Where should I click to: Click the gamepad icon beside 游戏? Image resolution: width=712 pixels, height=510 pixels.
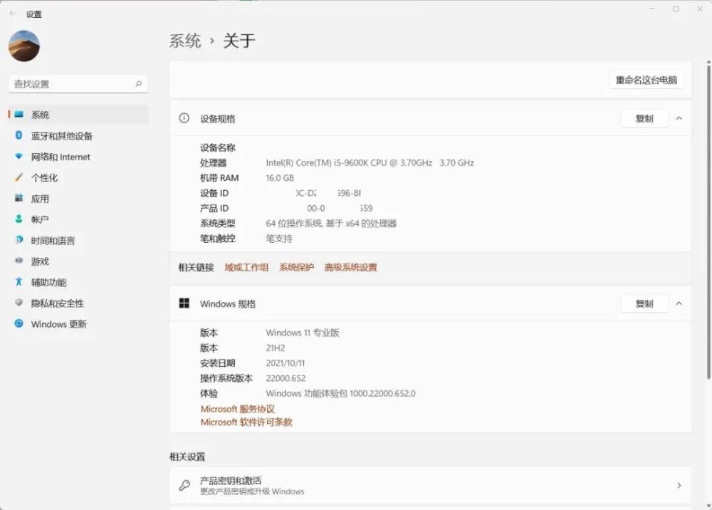(19, 261)
